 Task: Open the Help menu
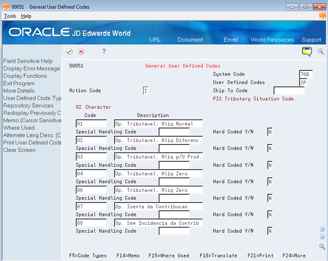(x=26, y=16)
